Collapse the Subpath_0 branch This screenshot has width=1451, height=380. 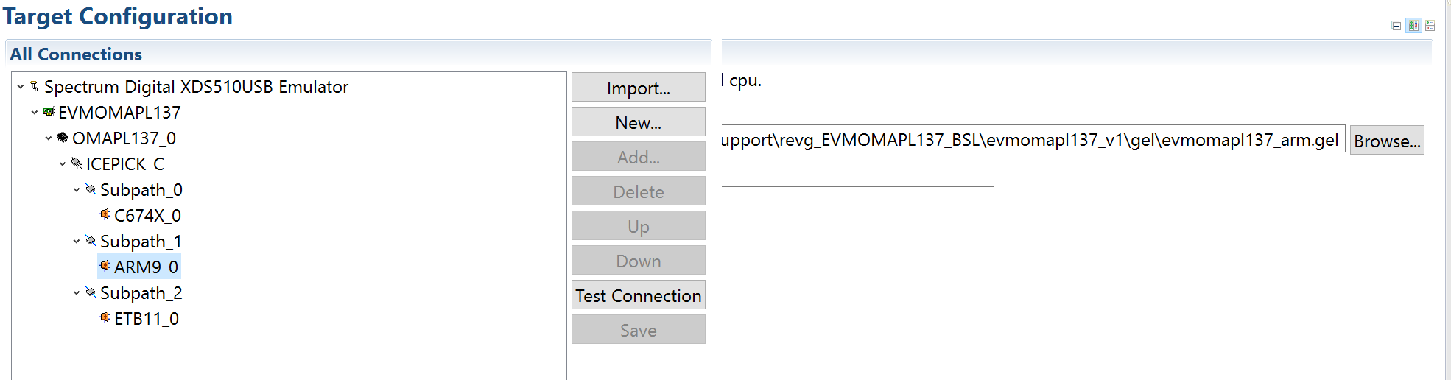coord(77,190)
